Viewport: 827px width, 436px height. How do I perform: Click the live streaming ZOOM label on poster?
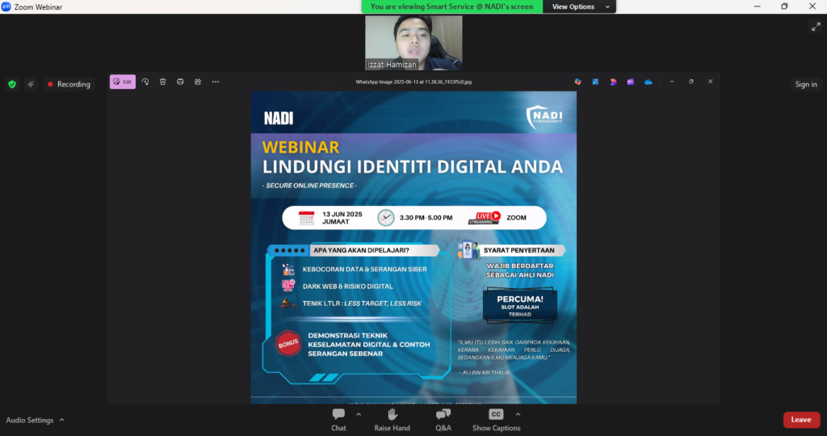[516, 218]
